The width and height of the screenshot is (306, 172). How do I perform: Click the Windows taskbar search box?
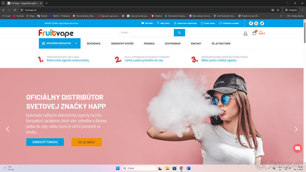tap(139, 168)
